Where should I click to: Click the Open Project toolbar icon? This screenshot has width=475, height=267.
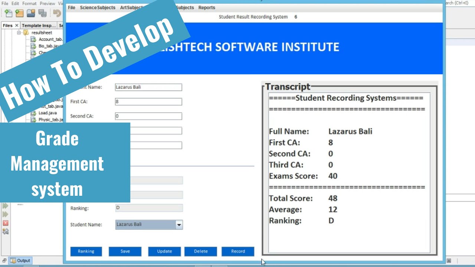31,14
